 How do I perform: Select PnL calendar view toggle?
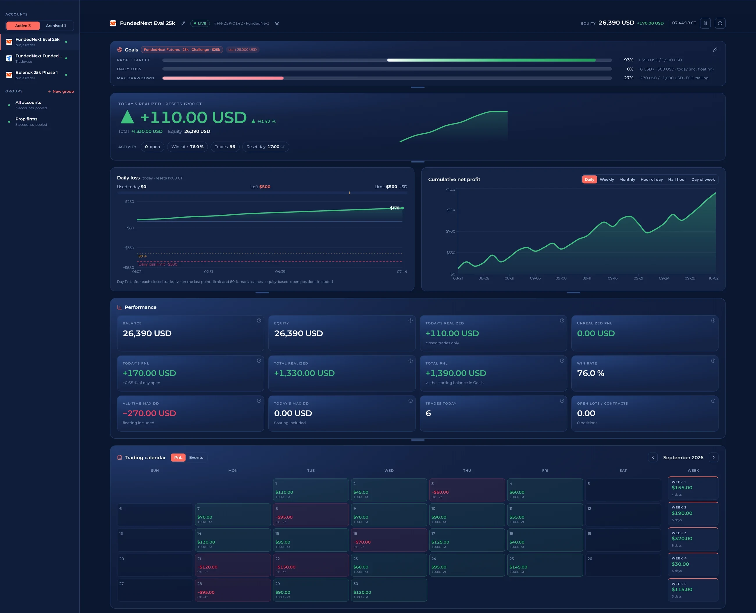178,457
